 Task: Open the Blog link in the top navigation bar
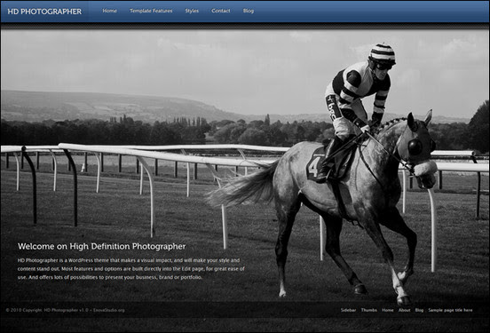(x=249, y=11)
